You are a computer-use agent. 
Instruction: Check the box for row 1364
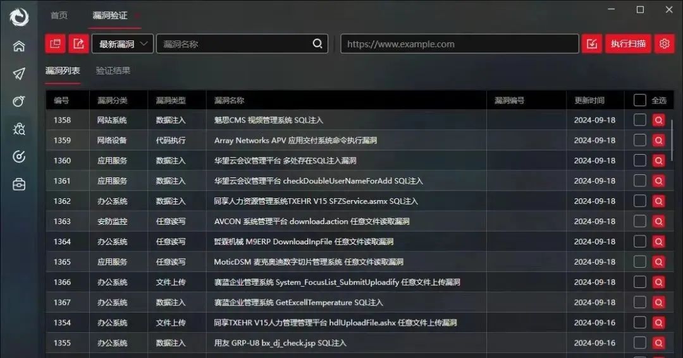(x=640, y=241)
